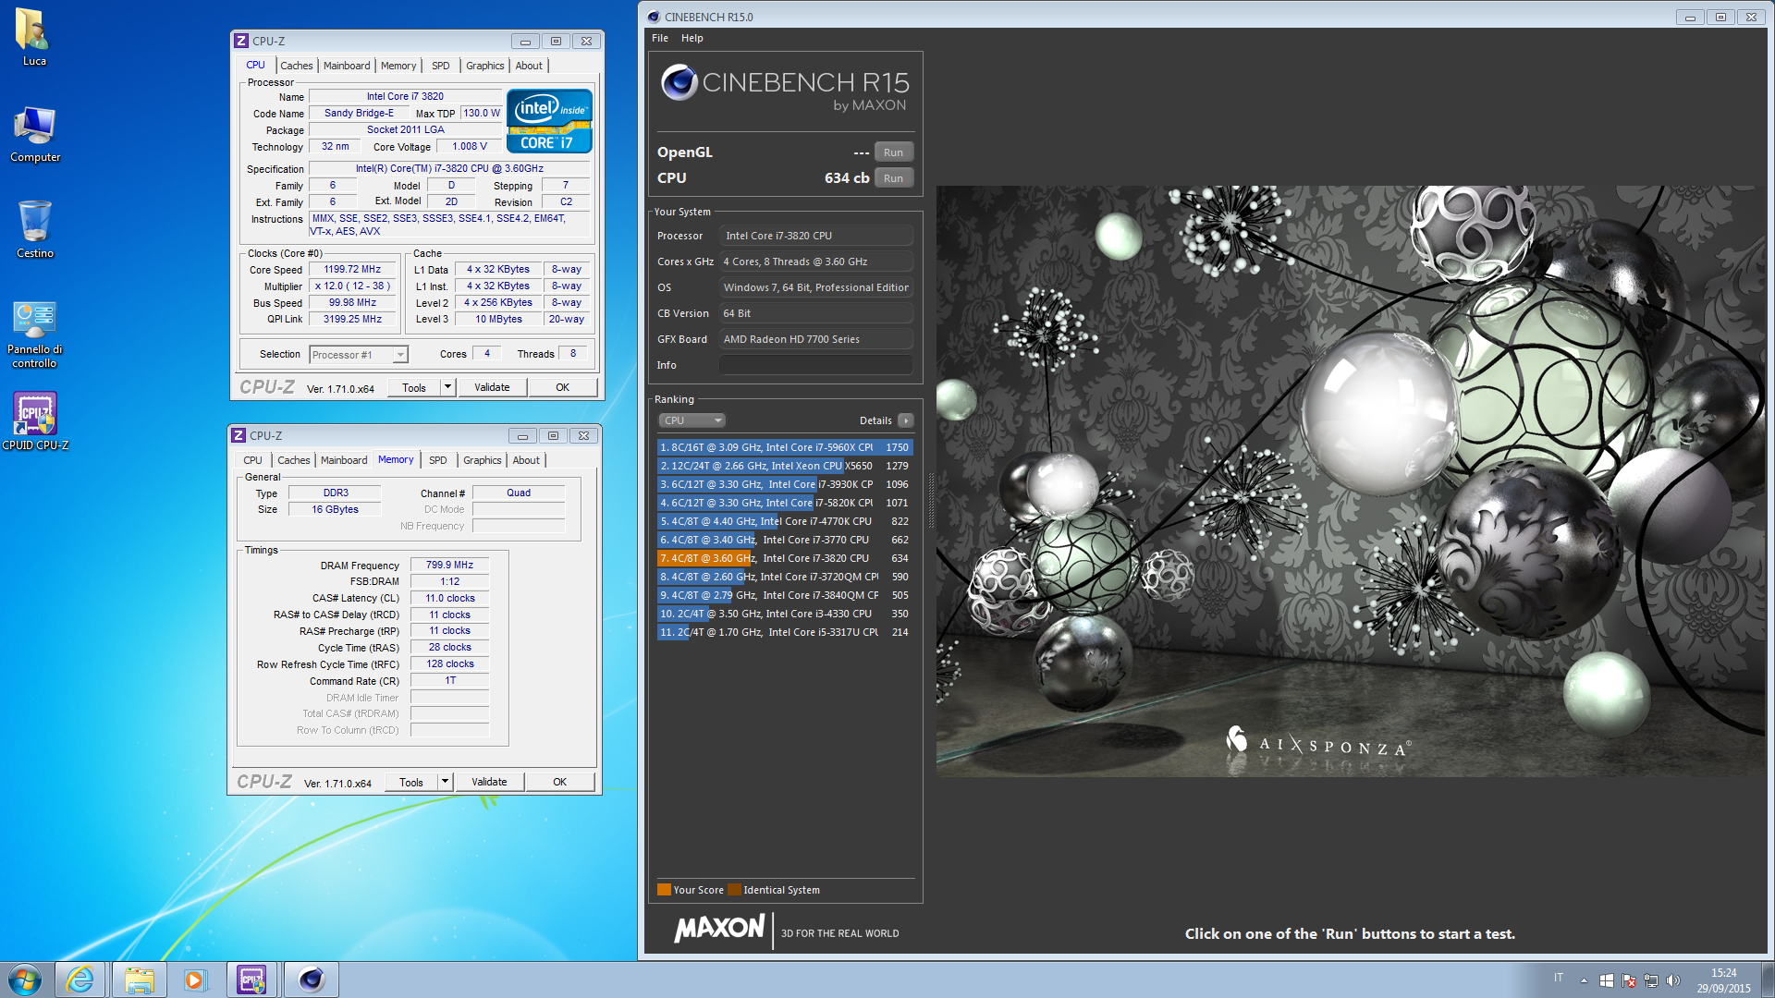
Task: Open the Cestino recycle bin icon
Action: coord(34,230)
